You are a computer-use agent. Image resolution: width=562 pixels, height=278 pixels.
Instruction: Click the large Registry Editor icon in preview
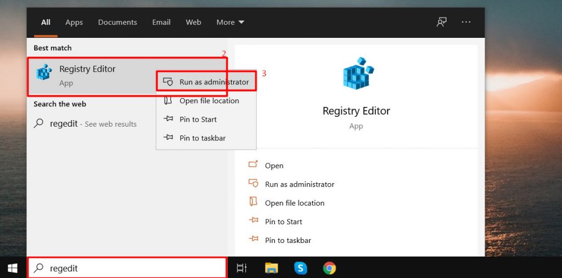356,73
